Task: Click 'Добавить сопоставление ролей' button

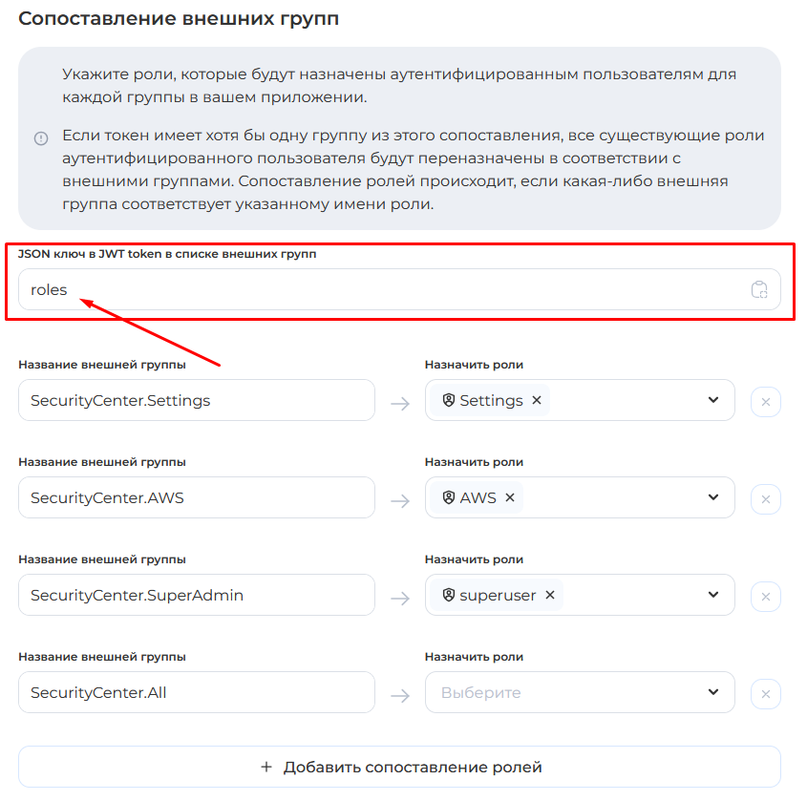Action: (399, 768)
